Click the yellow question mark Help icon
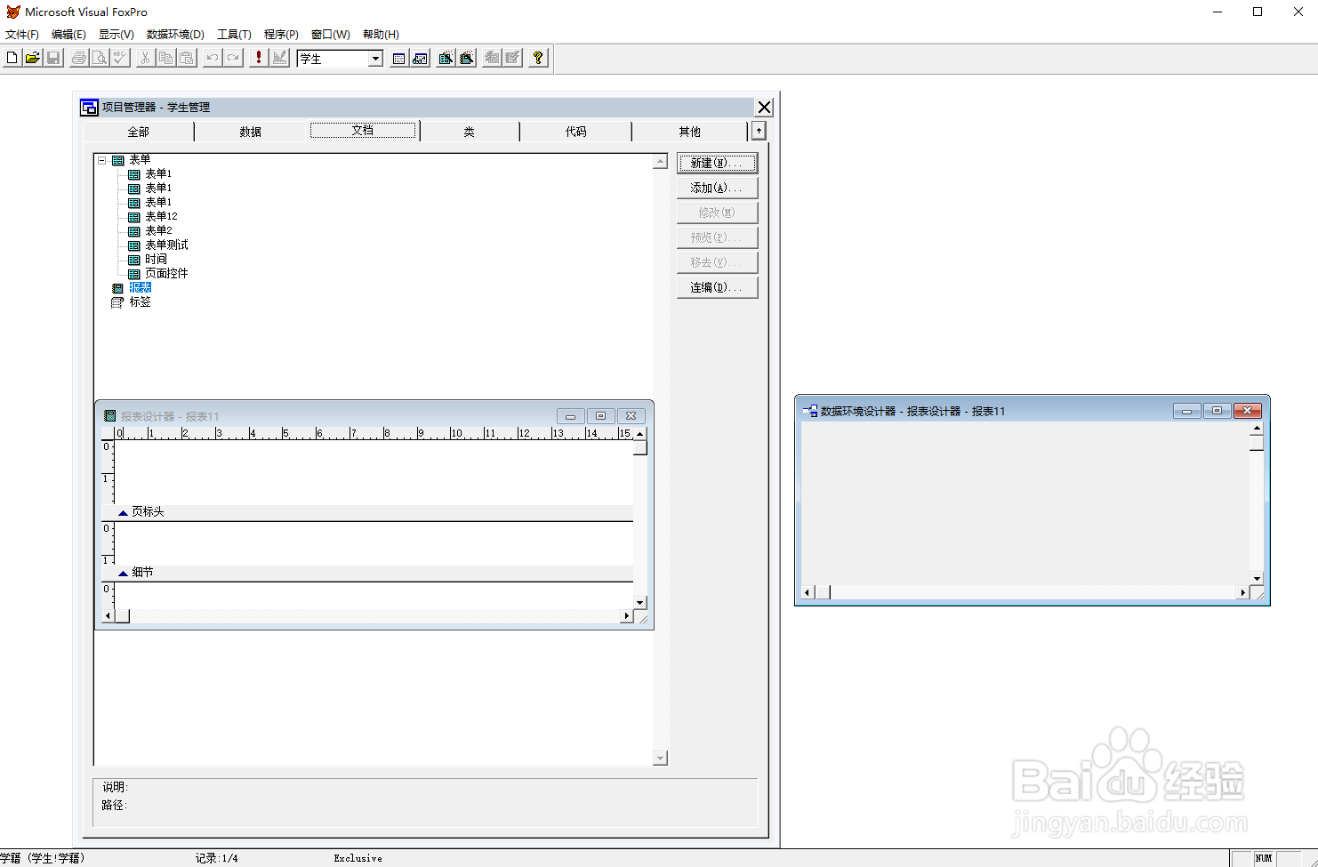This screenshot has width=1318, height=867. [538, 58]
